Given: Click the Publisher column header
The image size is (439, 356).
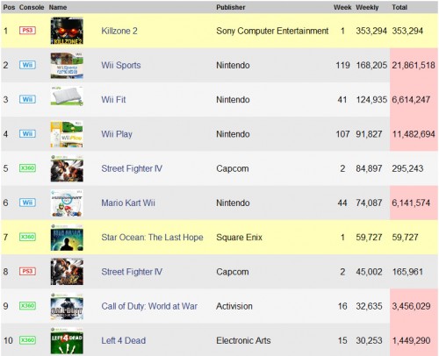Looking at the screenshot, I should click(x=231, y=7).
